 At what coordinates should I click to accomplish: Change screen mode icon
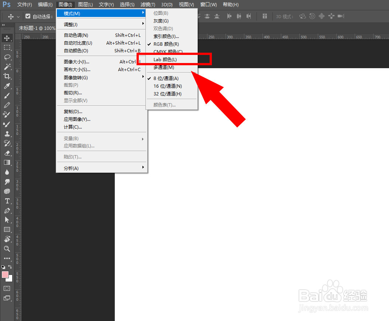coord(7,298)
